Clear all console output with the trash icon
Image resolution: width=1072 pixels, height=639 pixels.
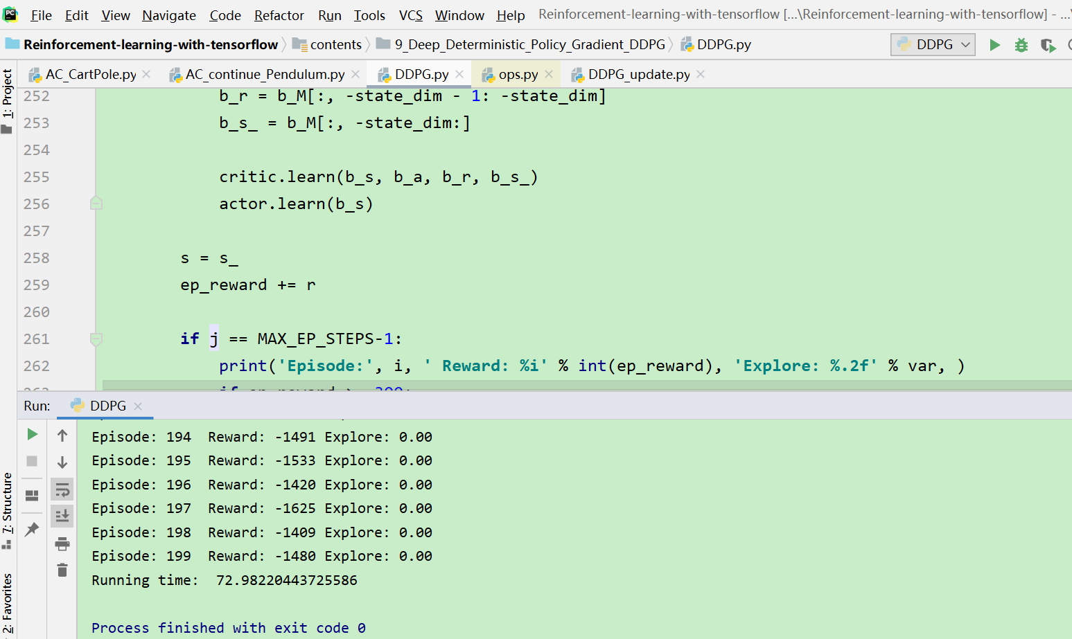pyautogui.click(x=62, y=570)
